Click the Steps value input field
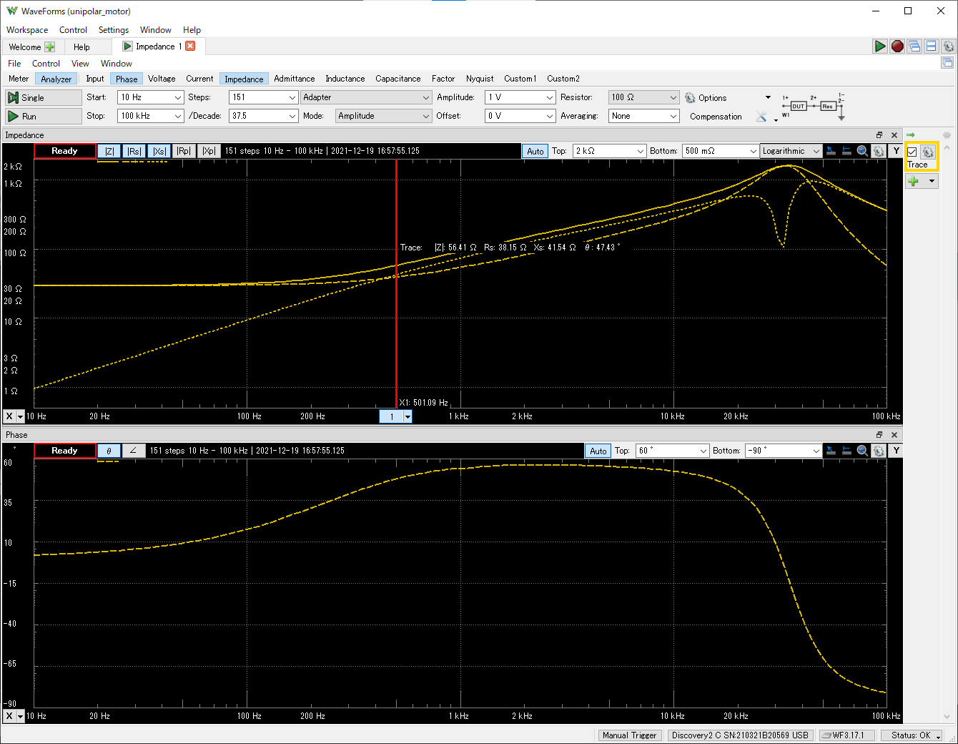Viewport: 958px width, 744px height. pos(257,97)
